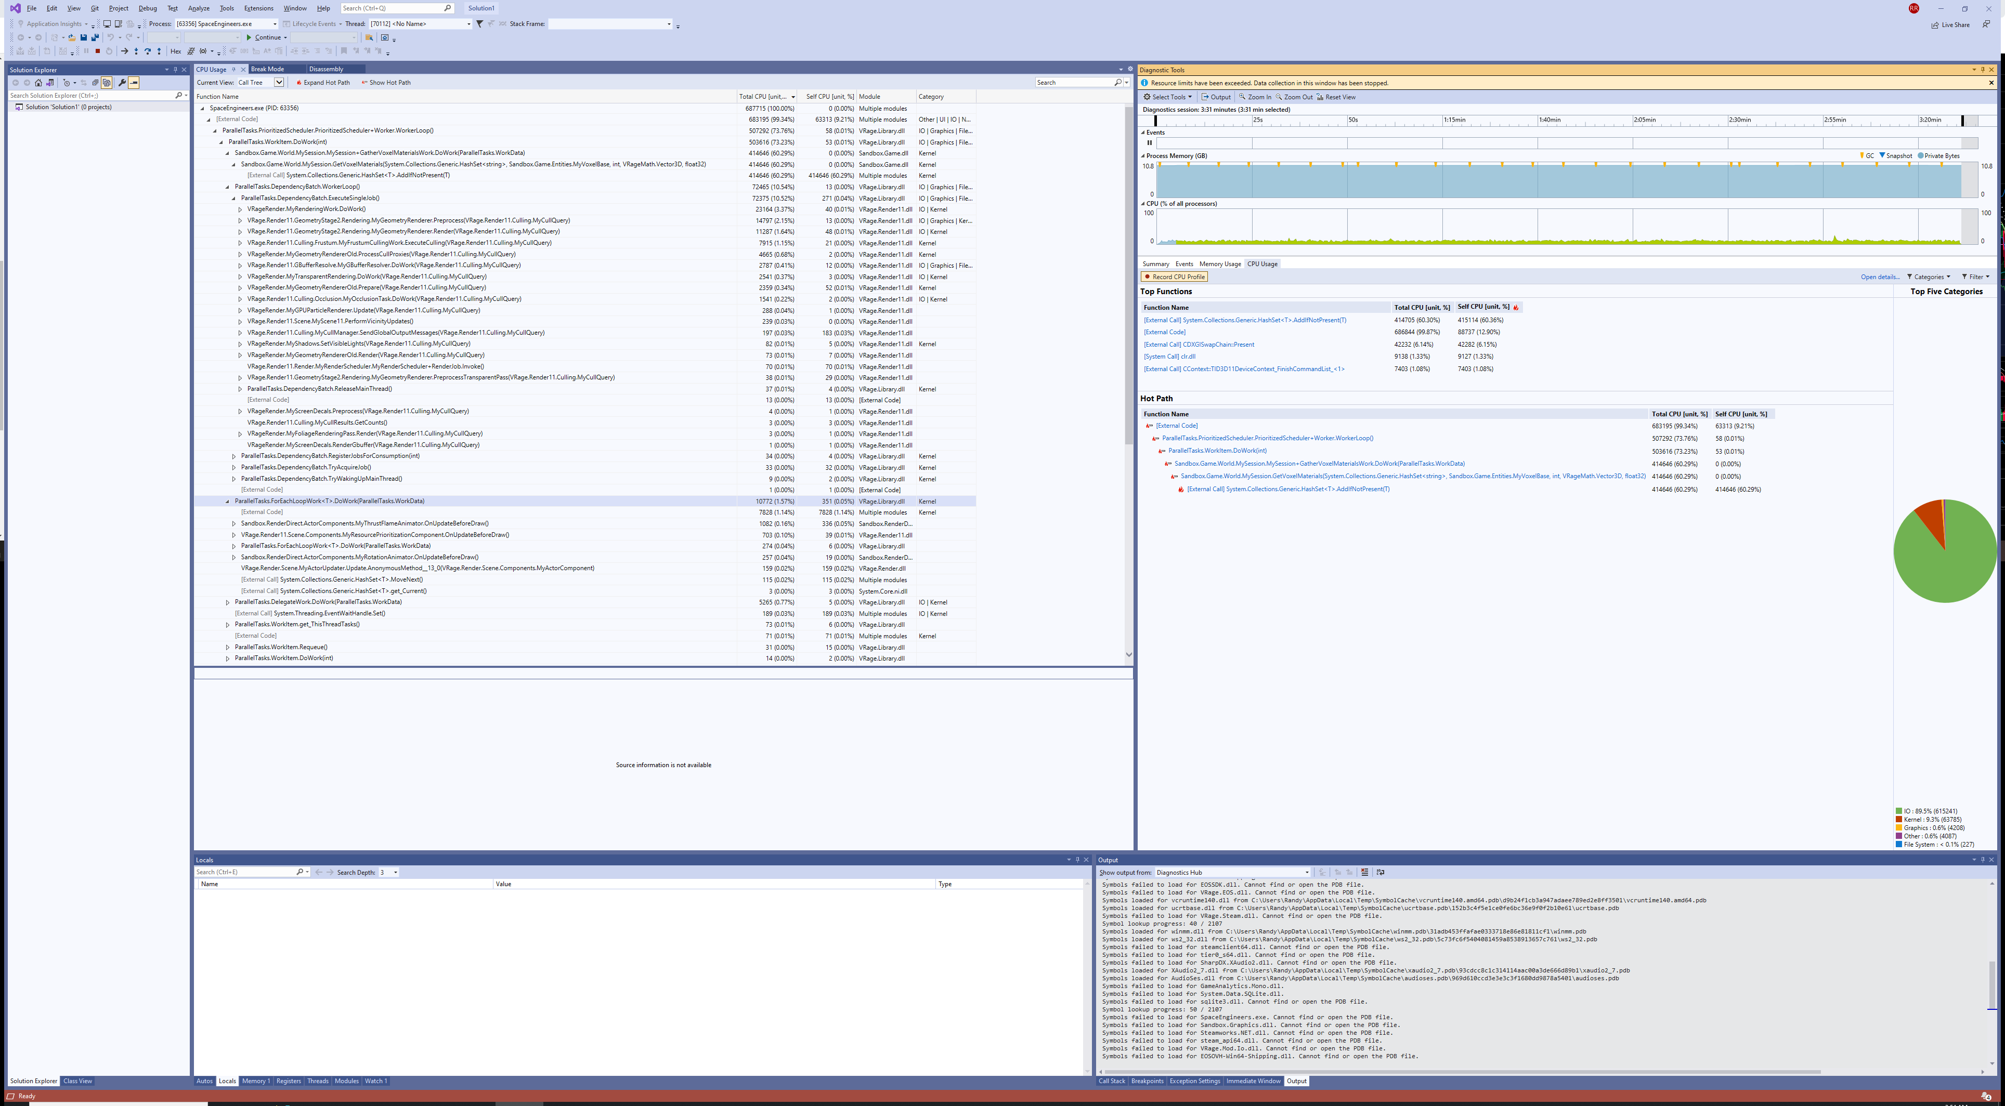
Task: Click Clear All icon in Output panel
Action: coord(1364,872)
